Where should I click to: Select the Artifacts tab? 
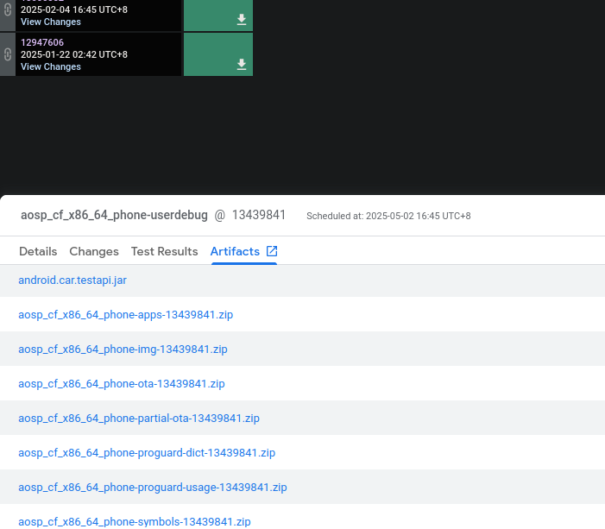[x=235, y=252]
